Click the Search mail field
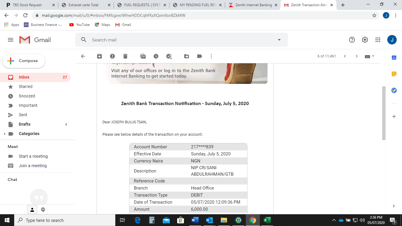Screen dimensions: 402x226 point(182,40)
